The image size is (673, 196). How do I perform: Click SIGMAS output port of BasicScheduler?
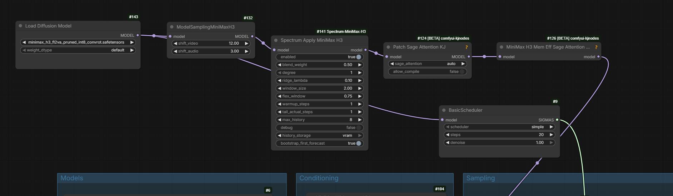(557, 120)
